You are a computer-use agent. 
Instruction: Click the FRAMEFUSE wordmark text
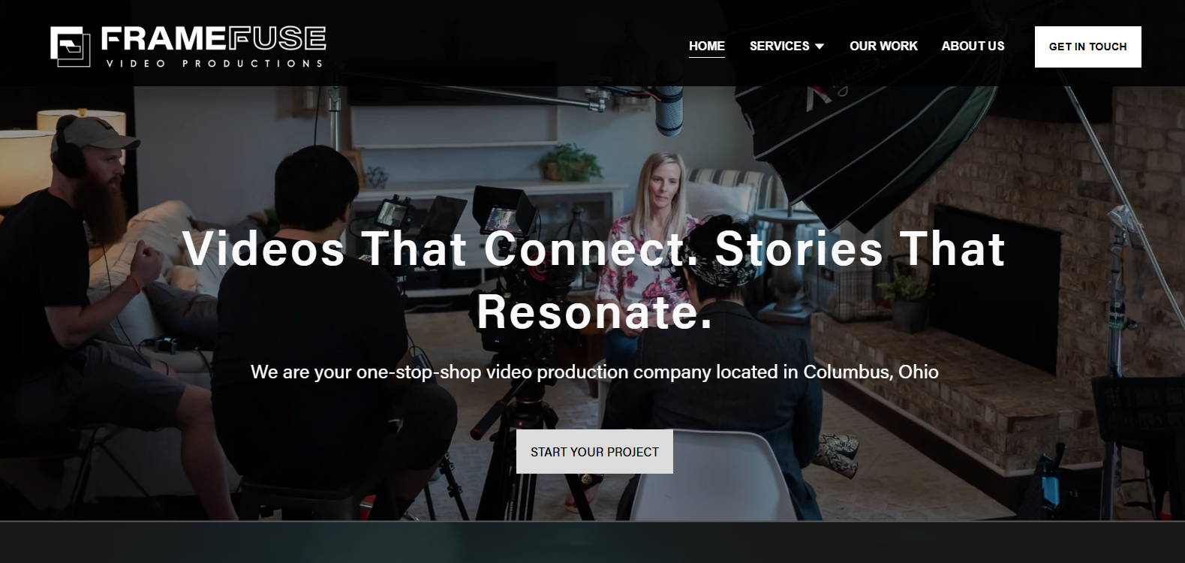point(213,38)
